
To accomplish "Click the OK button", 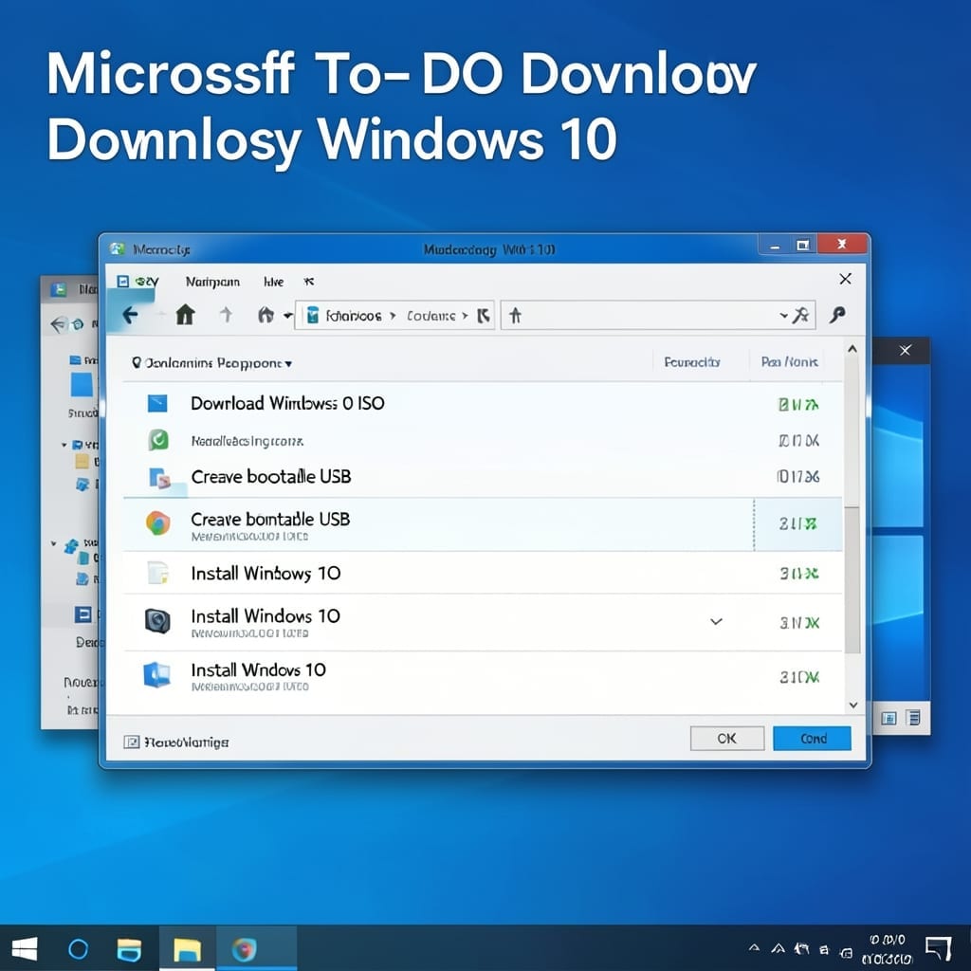I will (727, 738).
